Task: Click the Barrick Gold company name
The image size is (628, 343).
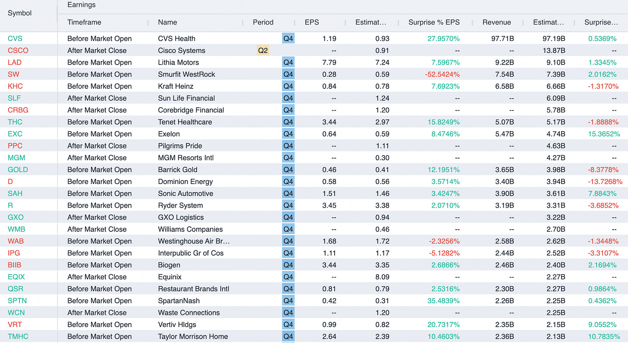Action: [178, 170]
